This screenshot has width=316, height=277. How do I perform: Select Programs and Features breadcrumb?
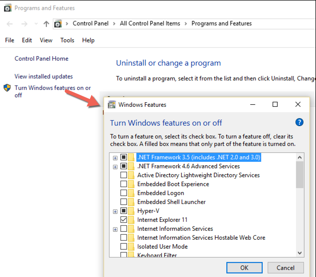pos(221,23)
